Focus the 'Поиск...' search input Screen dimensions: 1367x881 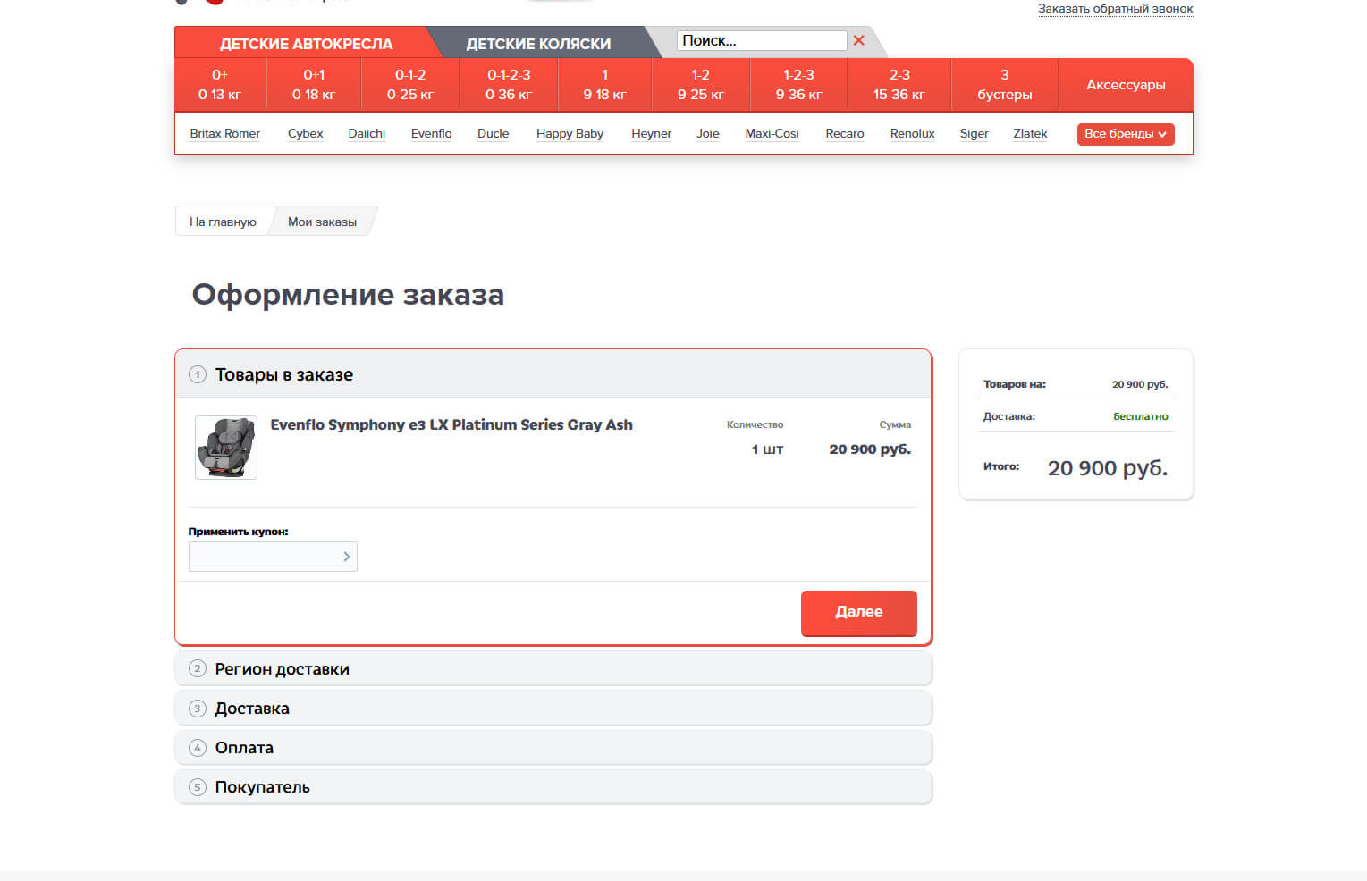tap(760, 40)
